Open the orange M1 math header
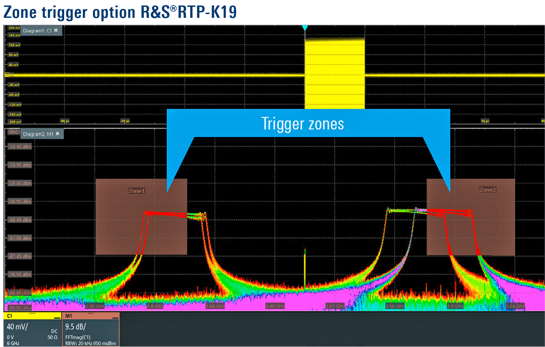 [91, 316]
